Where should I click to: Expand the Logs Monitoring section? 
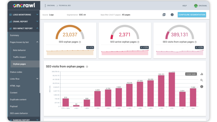(37, 15)
